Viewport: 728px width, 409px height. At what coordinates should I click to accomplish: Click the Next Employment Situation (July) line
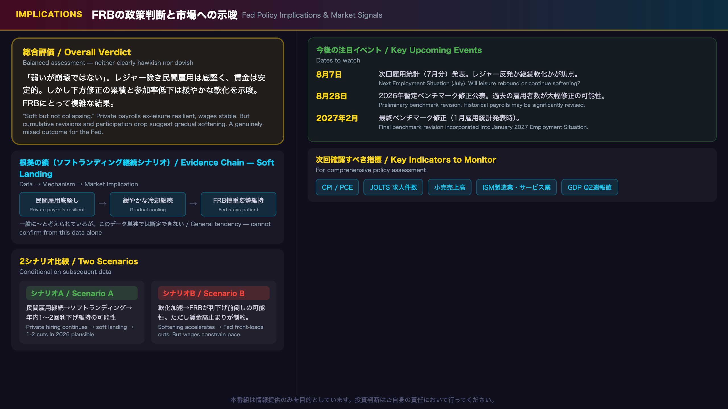479,83
